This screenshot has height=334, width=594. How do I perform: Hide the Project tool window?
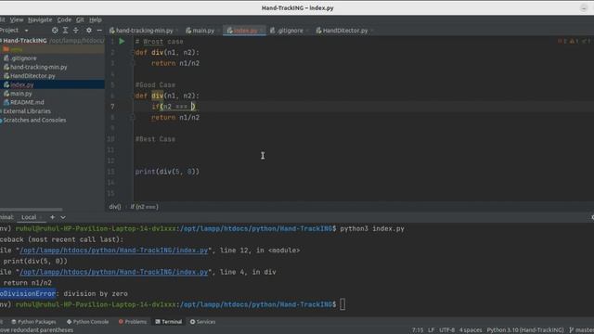pyautogui.click(x=99, y=31)
